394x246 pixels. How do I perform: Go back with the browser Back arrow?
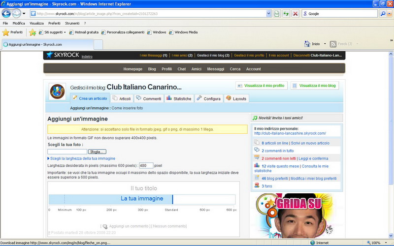click(6, 13)
